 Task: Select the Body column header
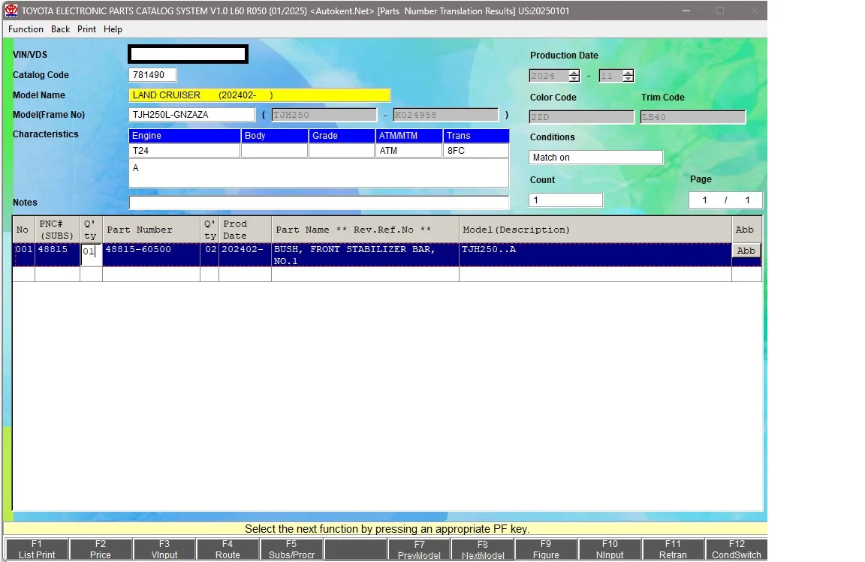[274, 136]
